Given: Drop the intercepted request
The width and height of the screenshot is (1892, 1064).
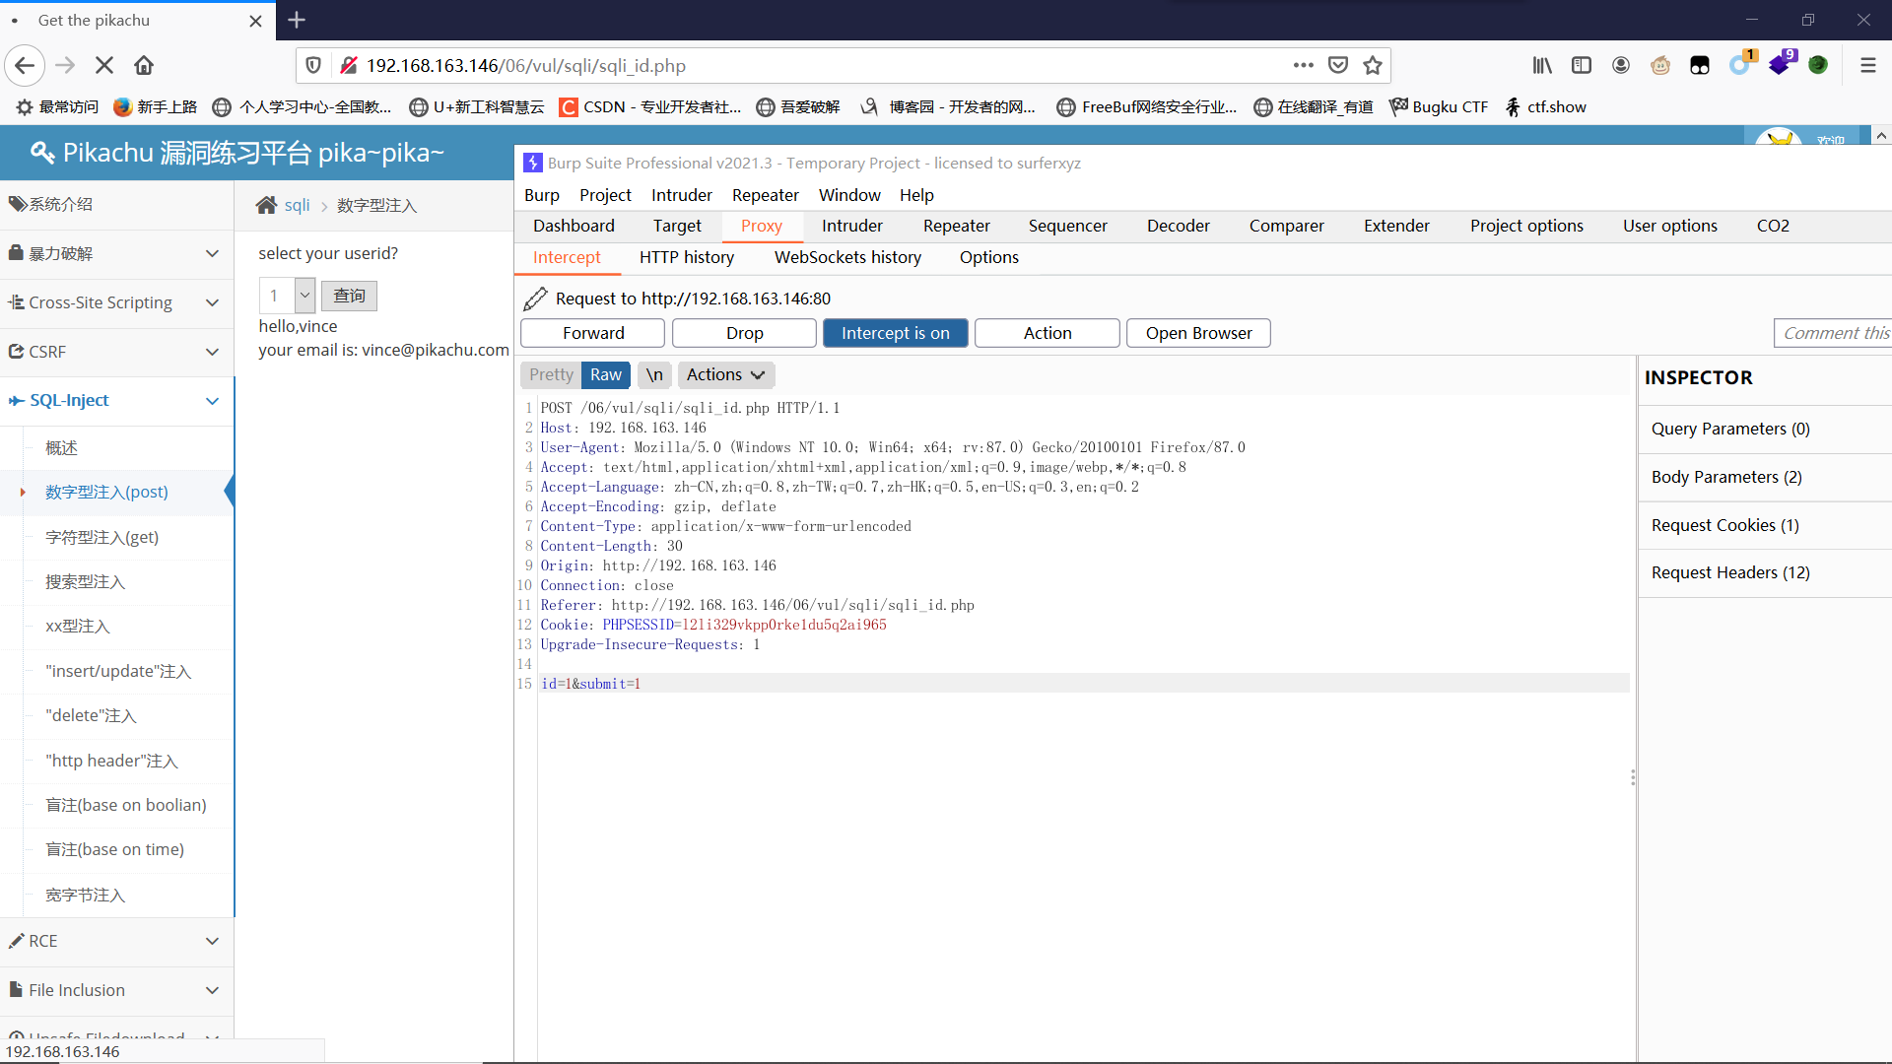Looking at the screenshot, I should coord(744,333).
